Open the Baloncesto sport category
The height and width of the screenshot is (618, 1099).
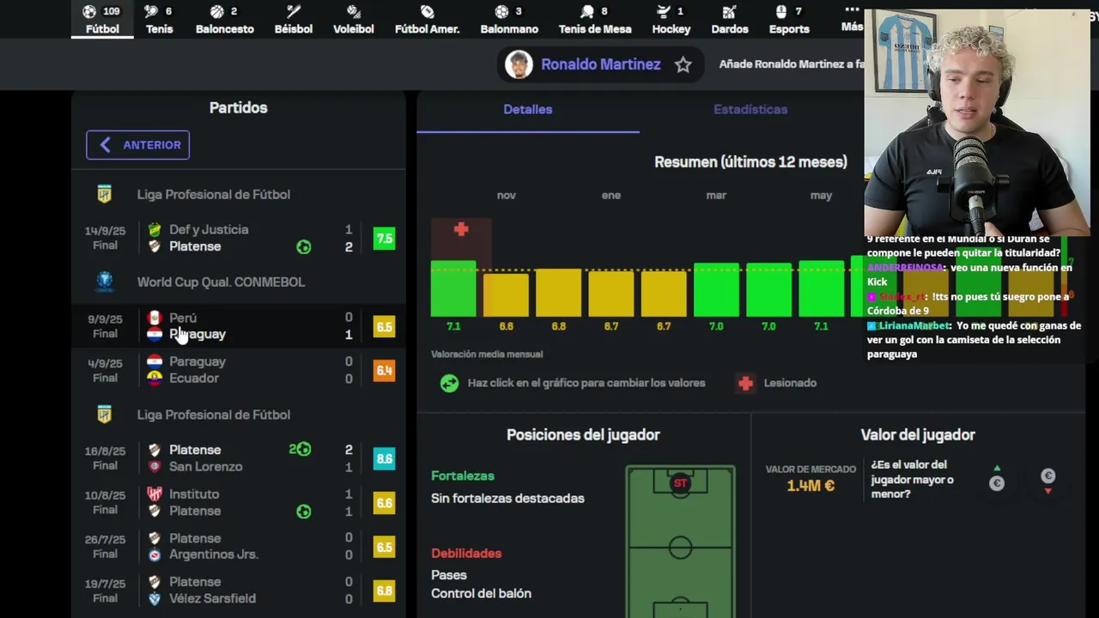point(224,20)
